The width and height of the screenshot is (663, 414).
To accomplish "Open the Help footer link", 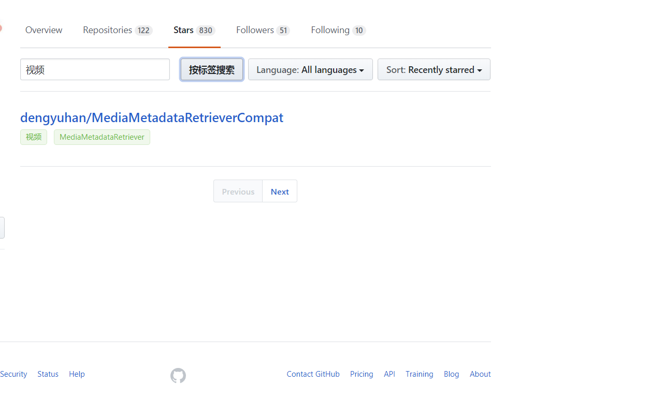I will pos(77,374).
